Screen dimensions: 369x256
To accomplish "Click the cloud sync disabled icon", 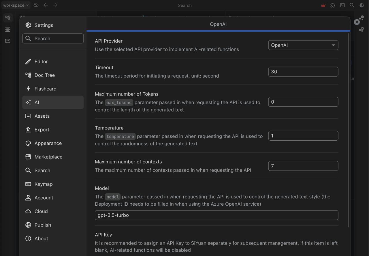I will [36, 5].
